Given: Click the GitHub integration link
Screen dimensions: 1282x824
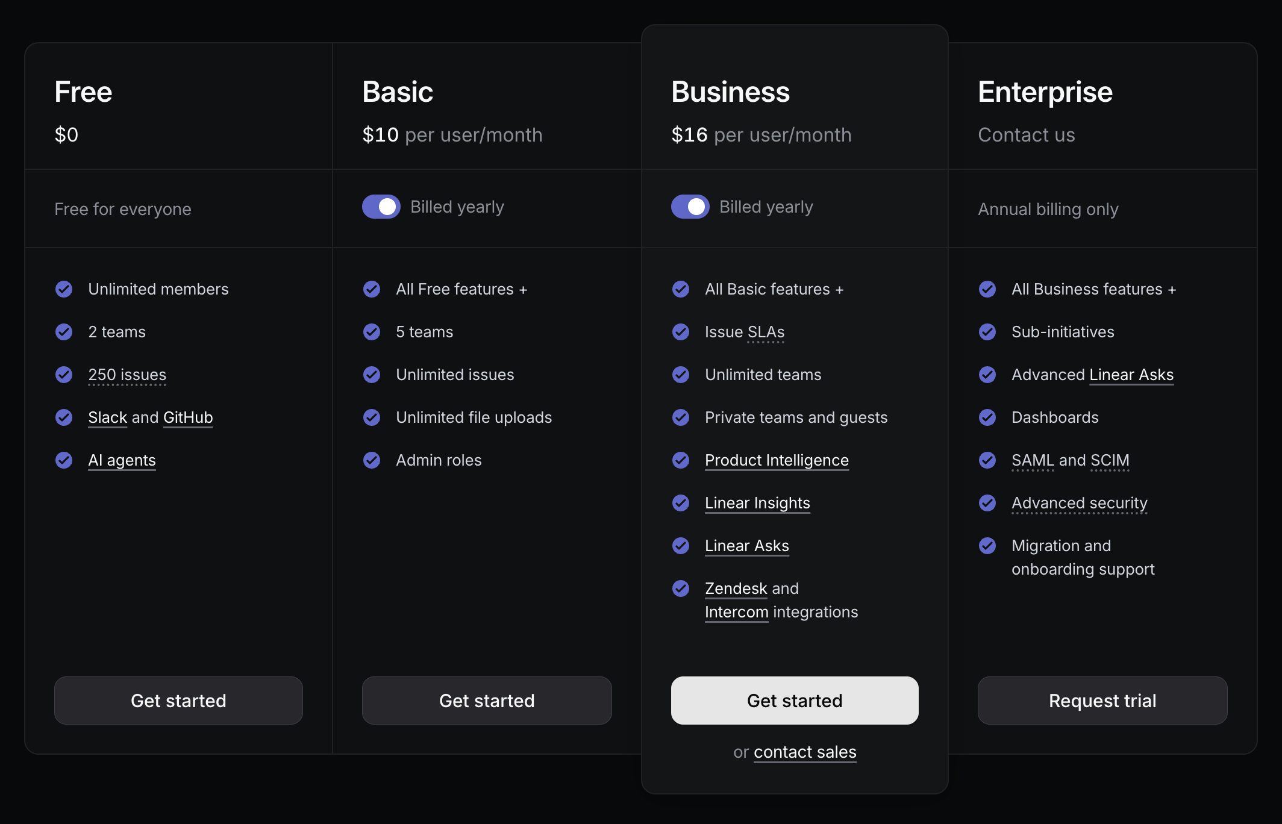Looking at the screenshot, I should (188, 417).
